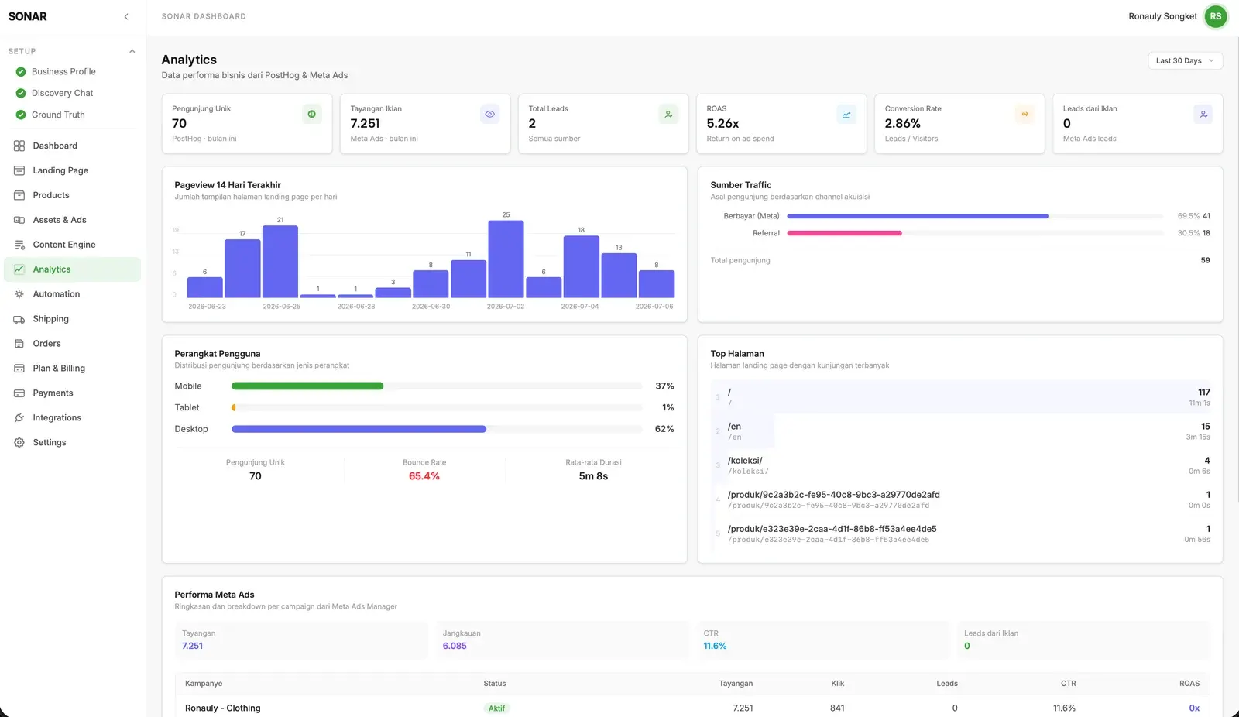Click the Ground Truth checkmark icon
The image size is (1239, 717).
(x=21, y=115)
